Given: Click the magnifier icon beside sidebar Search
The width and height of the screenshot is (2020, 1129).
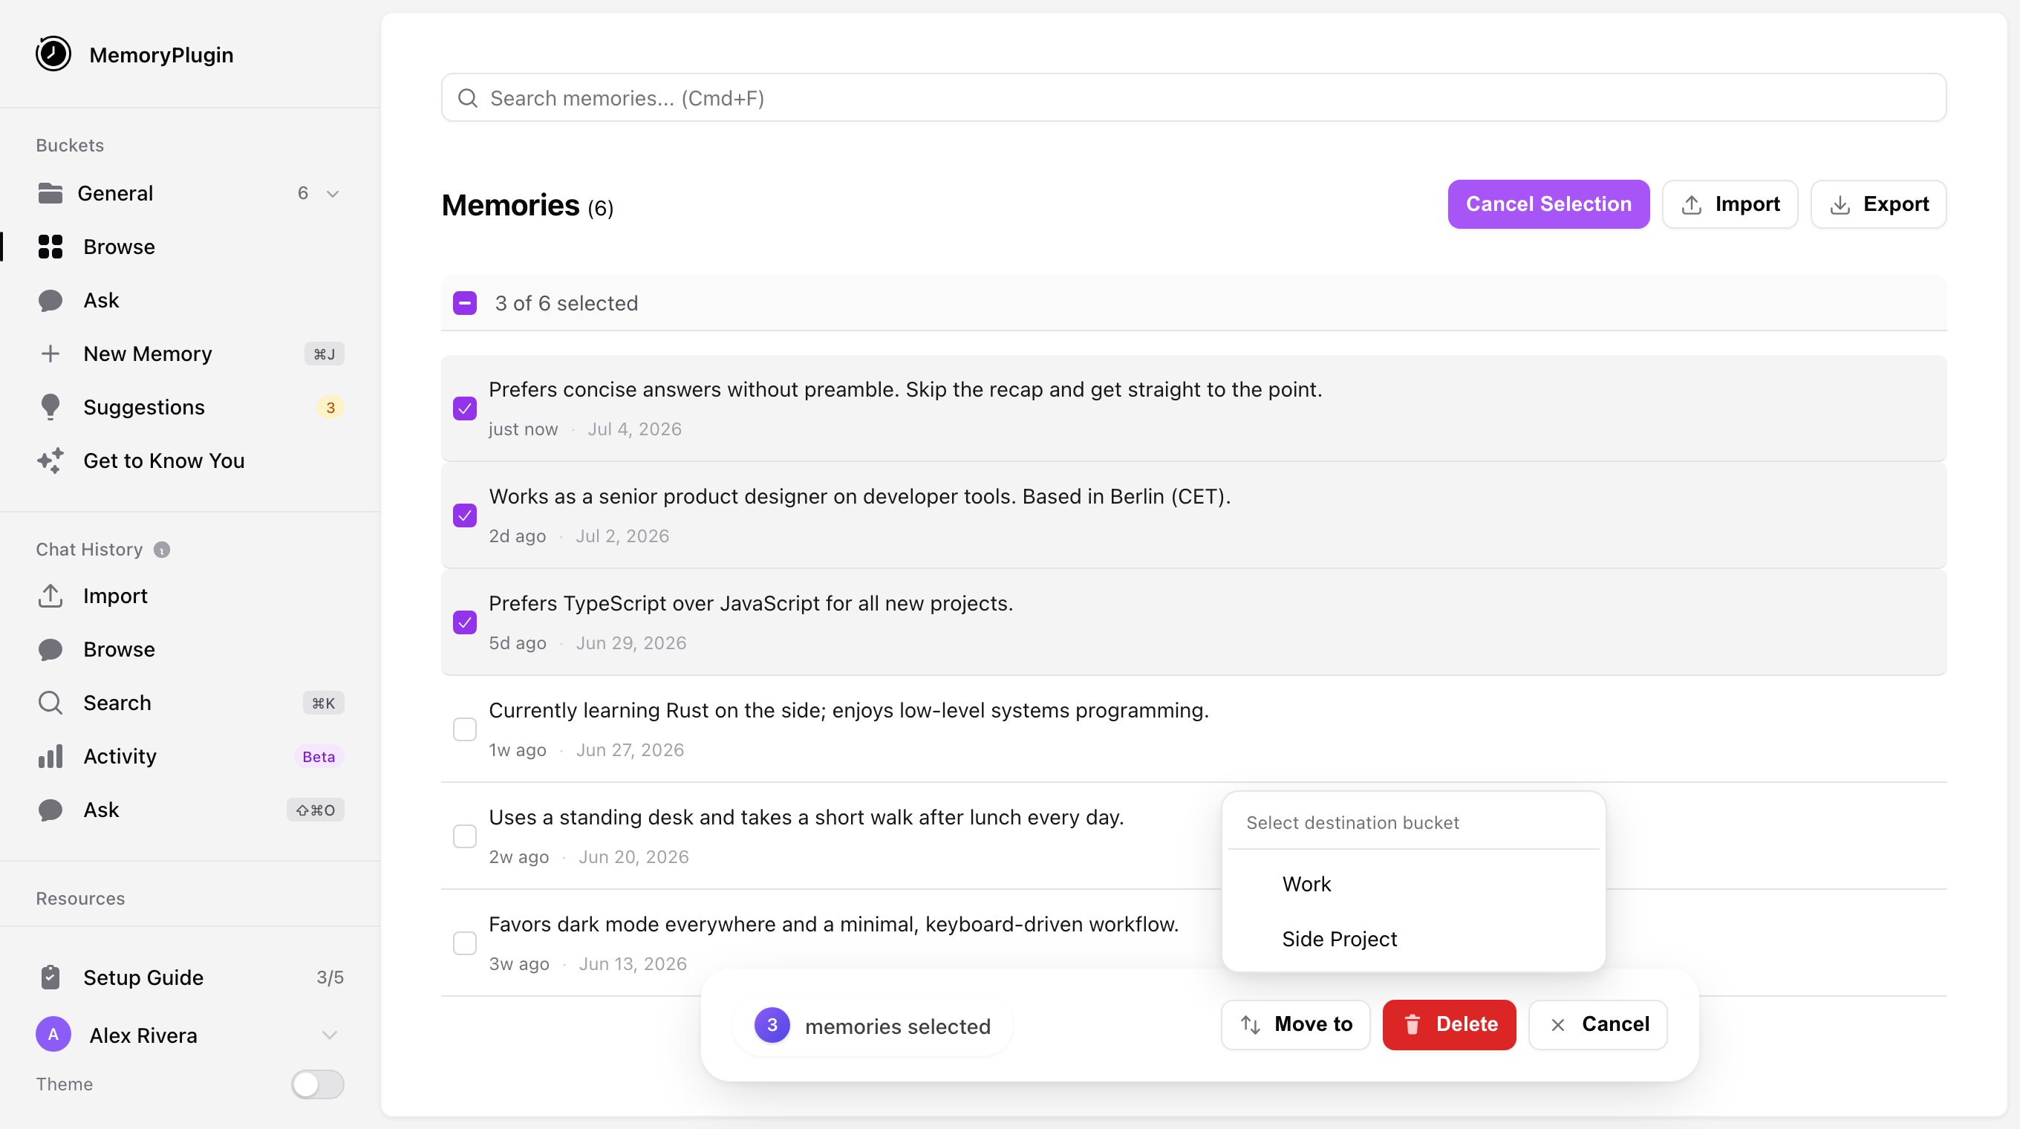Looking at the screenshot, I should (50, 703).
